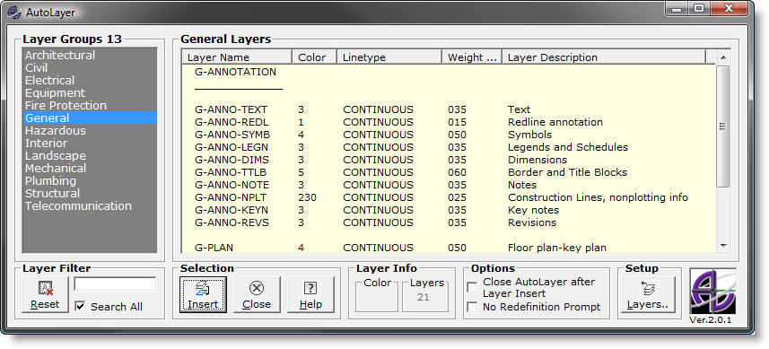Click the Legends and Schedules description
This screenshot has width=769, height=349.
point(568,147)
